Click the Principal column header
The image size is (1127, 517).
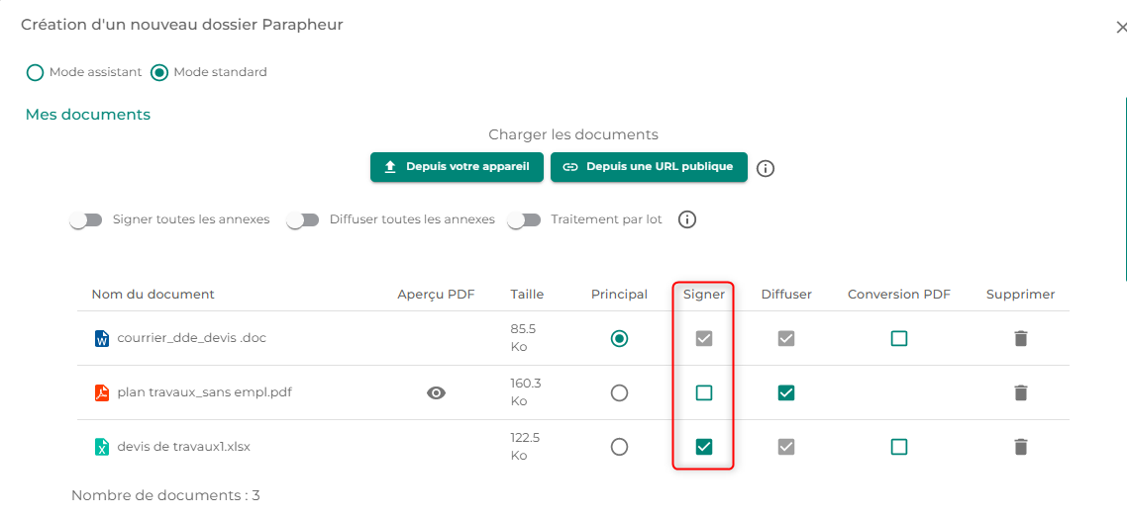click(x=620, y=294)
